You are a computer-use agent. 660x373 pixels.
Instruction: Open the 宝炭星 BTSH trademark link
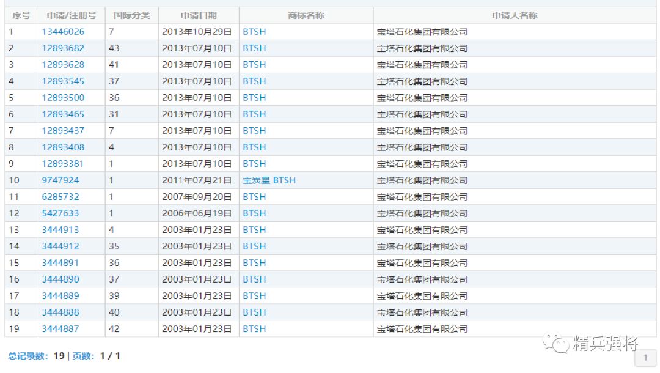pos(269,180)
